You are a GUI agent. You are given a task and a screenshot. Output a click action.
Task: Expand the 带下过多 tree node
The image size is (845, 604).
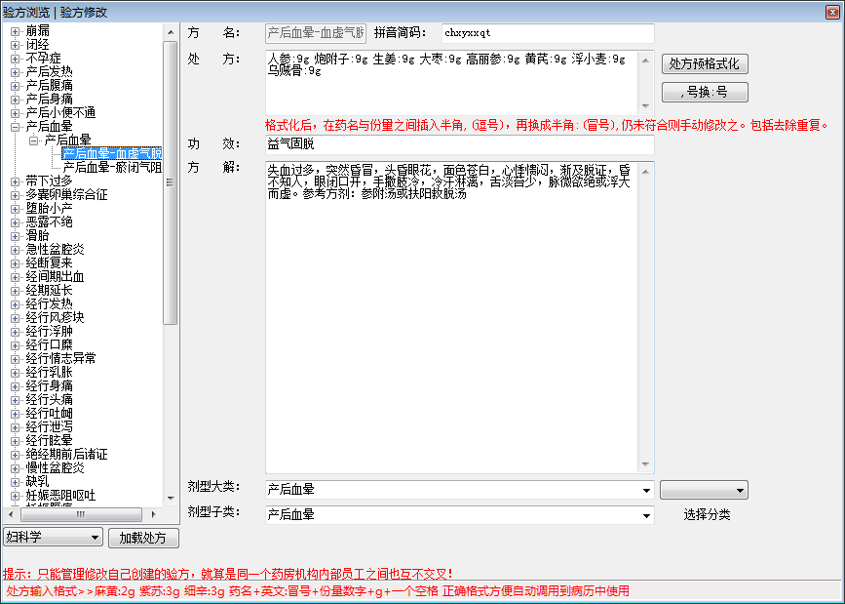point(15,181)
